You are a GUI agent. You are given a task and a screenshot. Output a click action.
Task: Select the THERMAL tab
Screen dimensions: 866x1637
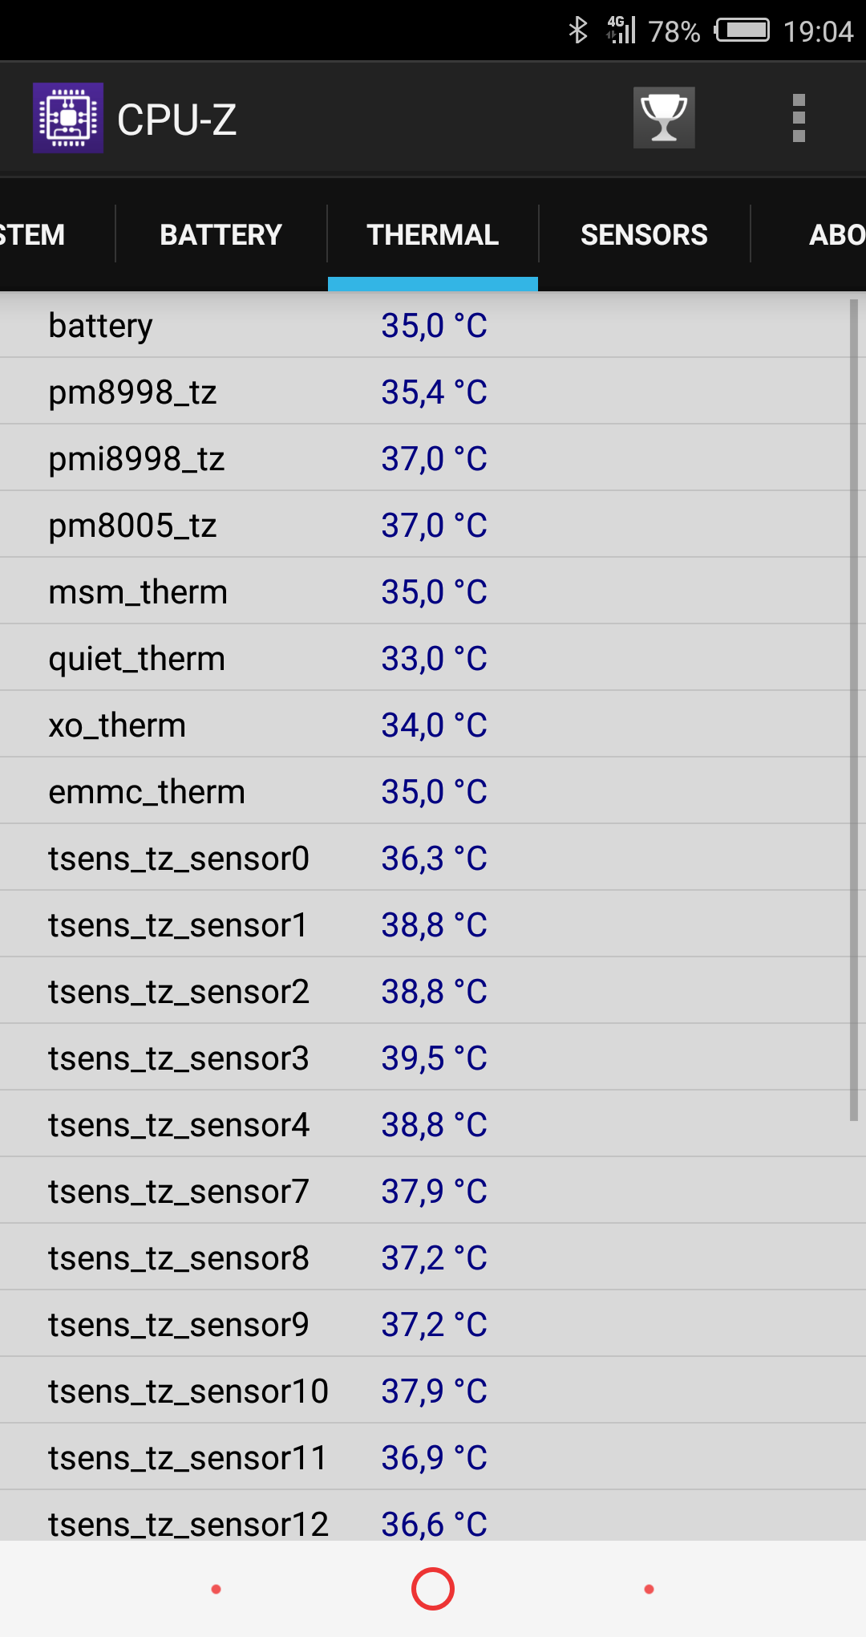click(x=433, y=234)
